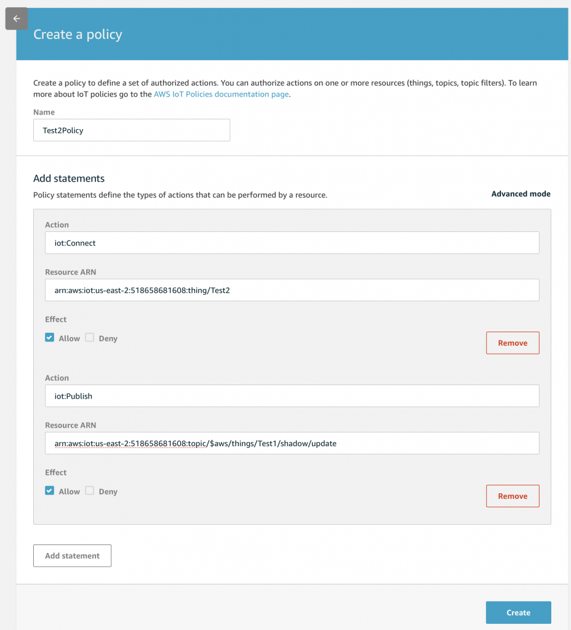Remove the iot:Publish statement
The height and width of the screenshot is (630, 571).
[x=513, y=496]
